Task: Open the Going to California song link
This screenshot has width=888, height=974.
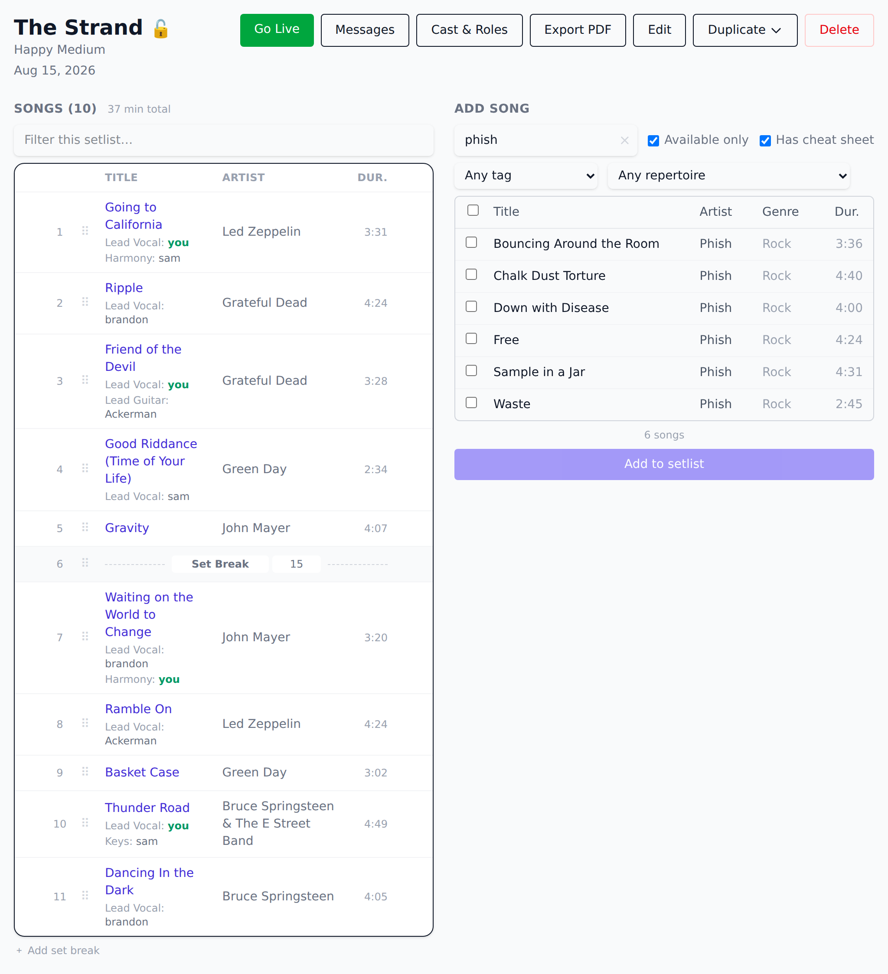Action: [134, 216]
